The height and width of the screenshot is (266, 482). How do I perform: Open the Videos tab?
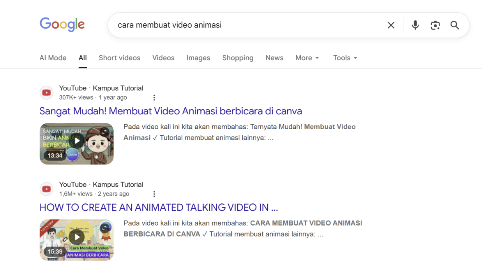click(163, 58)
